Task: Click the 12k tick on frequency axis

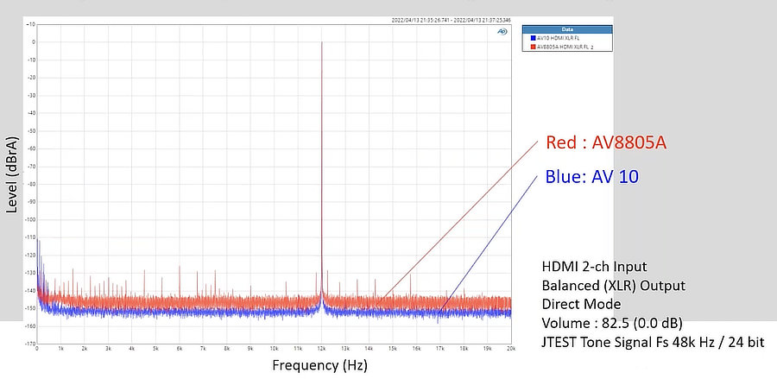Action: click(x=322, y=349)
